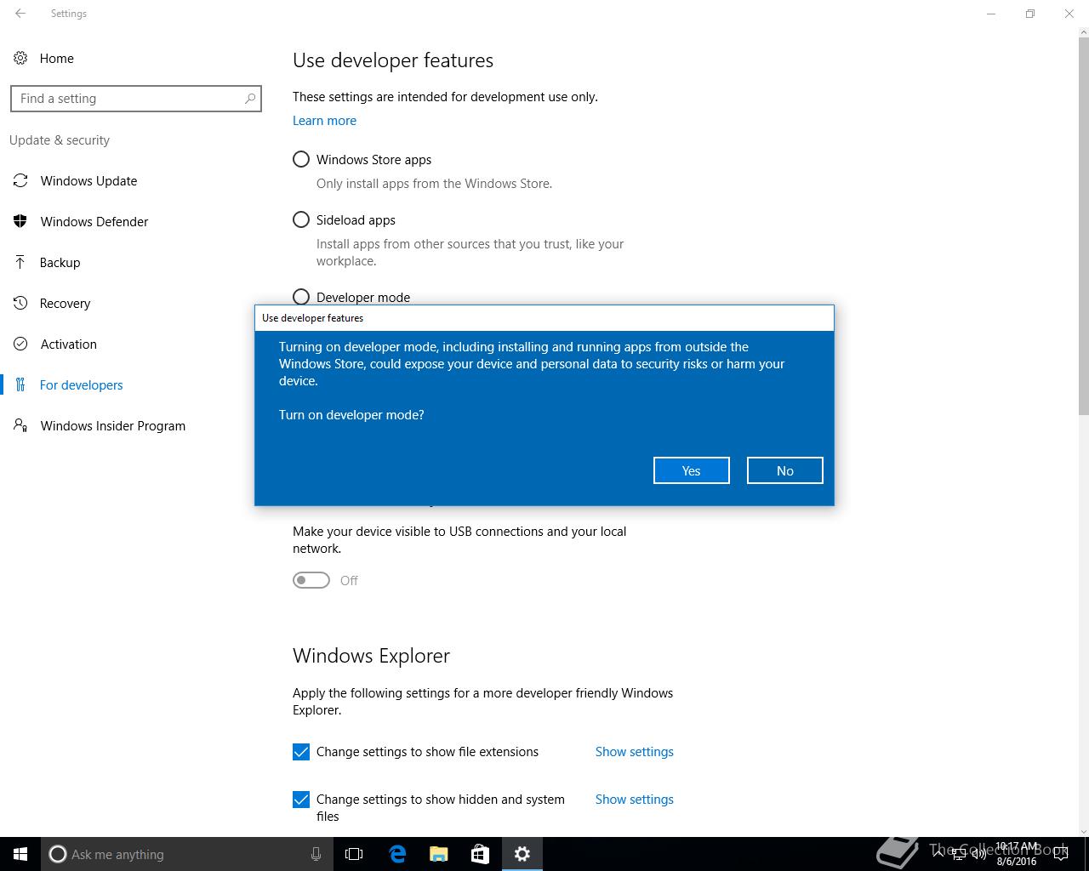Image resolution: width=1089 pixels, height=871 pixels.
Task: Uncheck show hidden and system files checkbox
Action: click(301, 800)
